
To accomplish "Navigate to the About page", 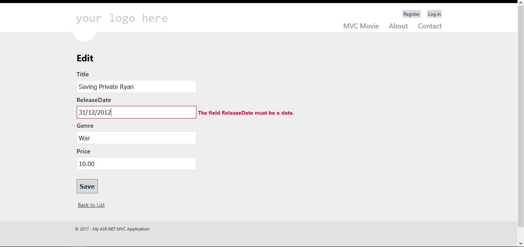I will pos(398,26).
